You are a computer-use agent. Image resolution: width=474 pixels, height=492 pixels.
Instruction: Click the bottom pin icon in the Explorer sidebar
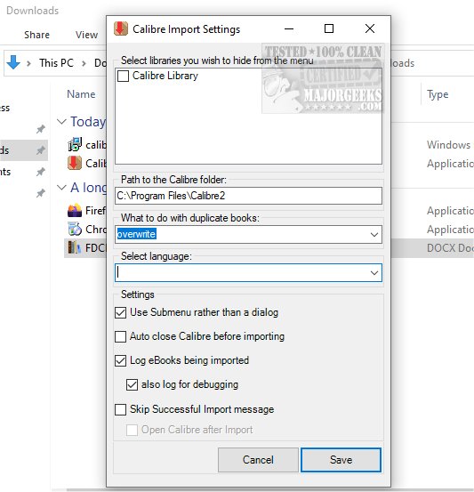(41, 193)
